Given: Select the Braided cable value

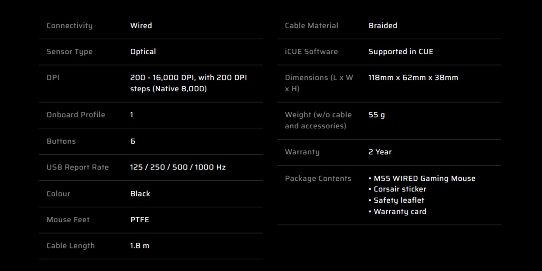Looking at the screenshot, I should point(383,26).
